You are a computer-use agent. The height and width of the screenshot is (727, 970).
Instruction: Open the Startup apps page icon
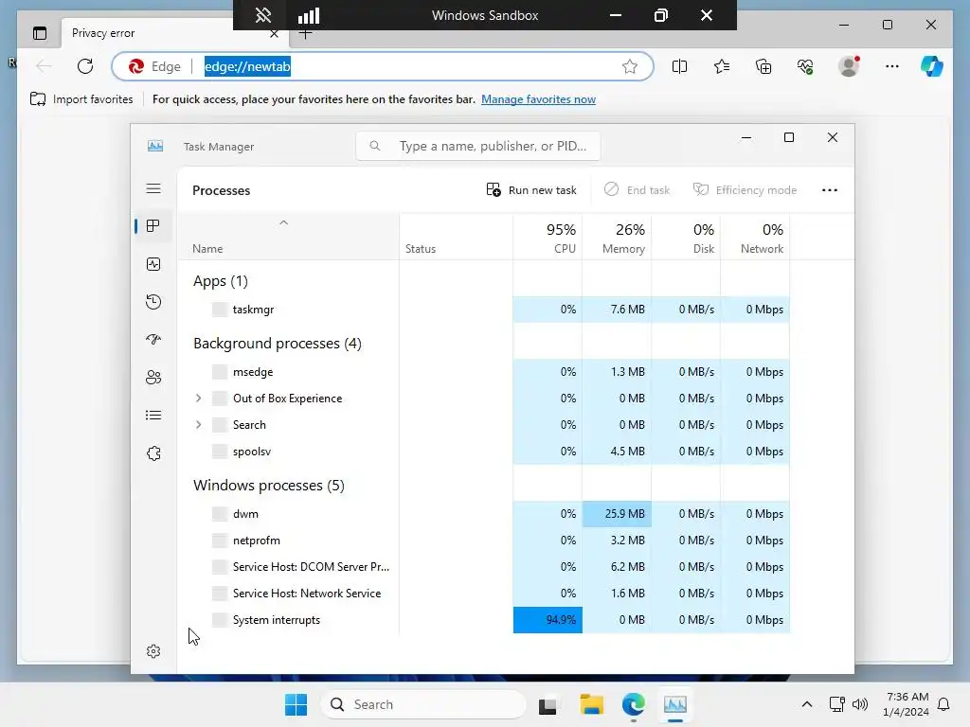click(153, 340)
